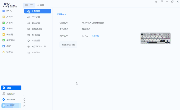Click the Royal Kludge logo
The width and height of the screenshot is (180, 110).
tap(10, 5)
